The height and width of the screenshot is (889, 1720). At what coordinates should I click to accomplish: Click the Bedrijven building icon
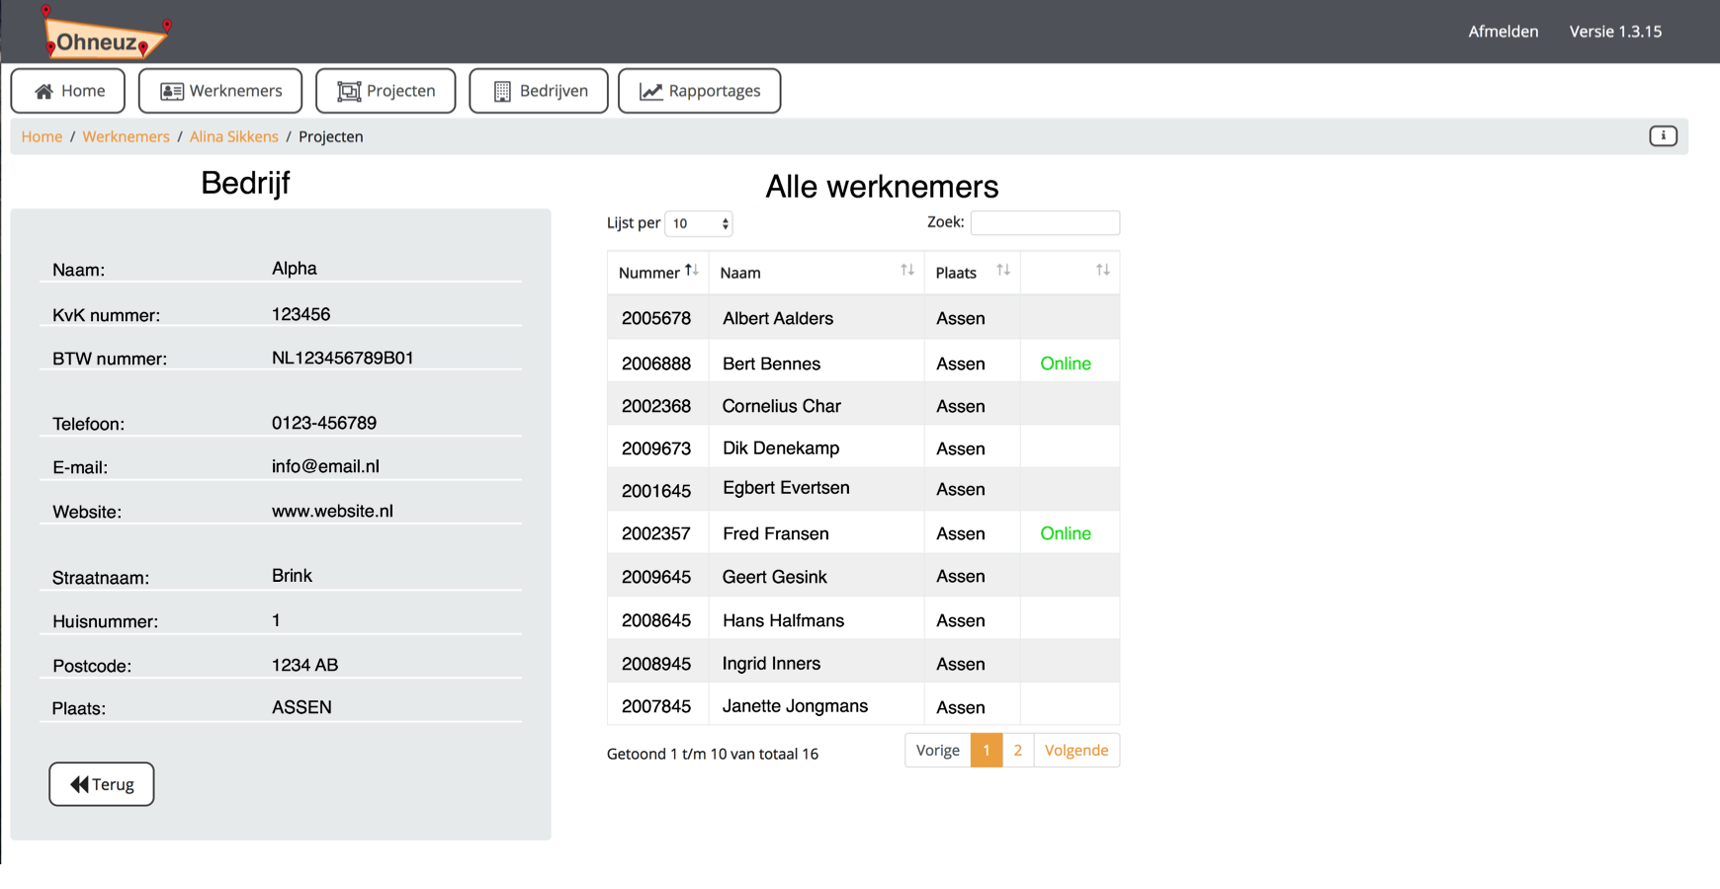tap(502, 90)
